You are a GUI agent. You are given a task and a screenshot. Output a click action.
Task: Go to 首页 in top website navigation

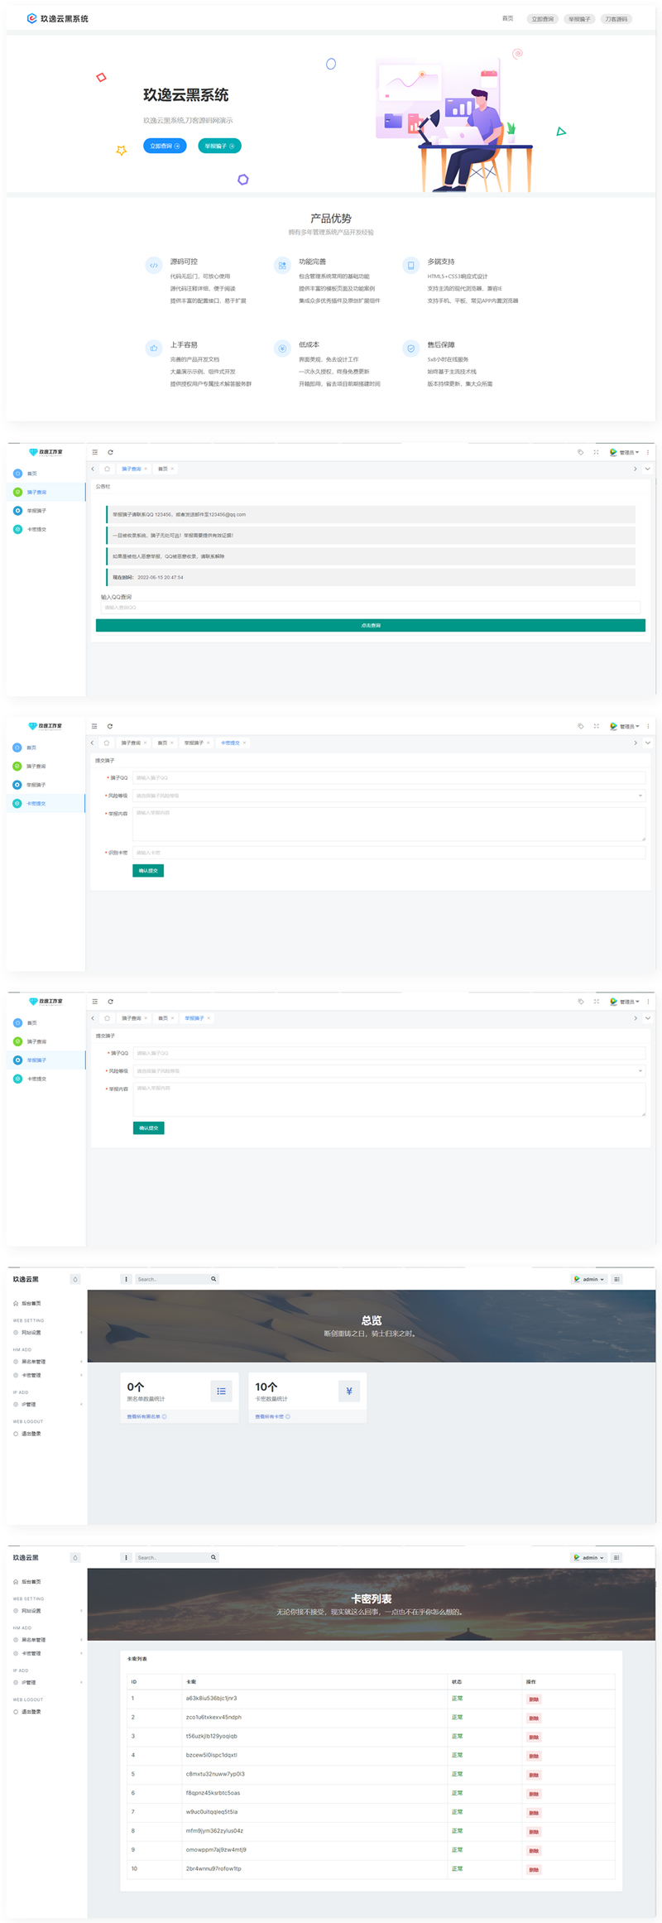507,18
